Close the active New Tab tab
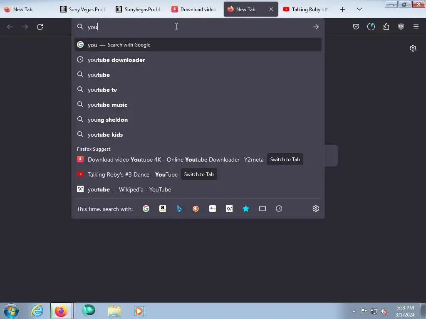The width and height of the screenshot is (426, 319). click(x=271, y=9)
